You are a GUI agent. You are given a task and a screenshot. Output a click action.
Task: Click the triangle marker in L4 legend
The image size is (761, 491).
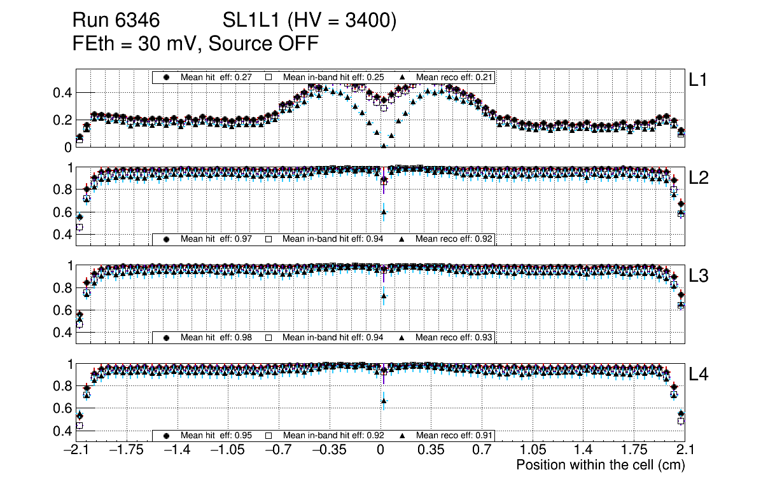(402, 436)
